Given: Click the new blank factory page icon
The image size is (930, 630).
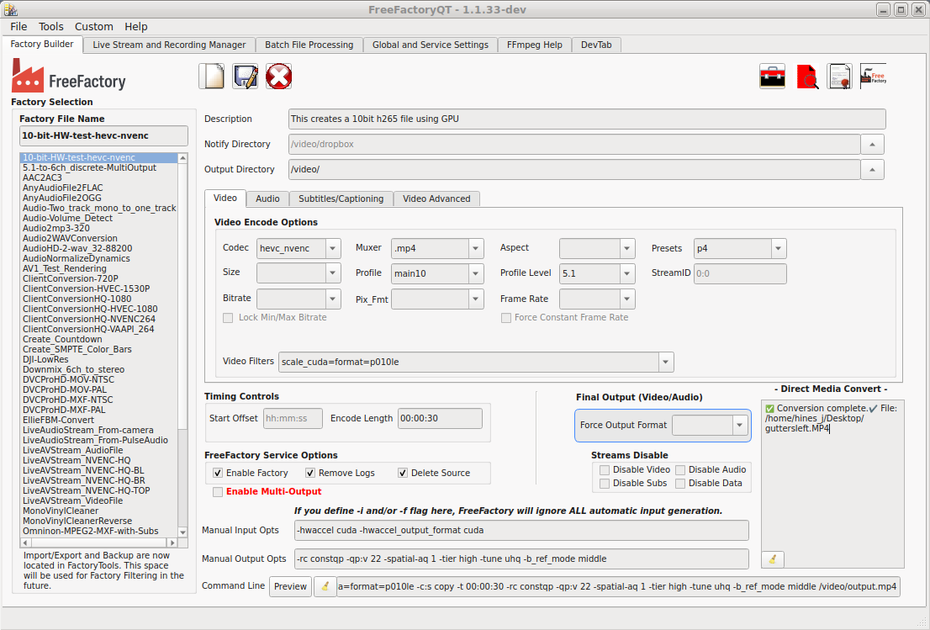Looking at the screenshot, I should coord(212,76).
